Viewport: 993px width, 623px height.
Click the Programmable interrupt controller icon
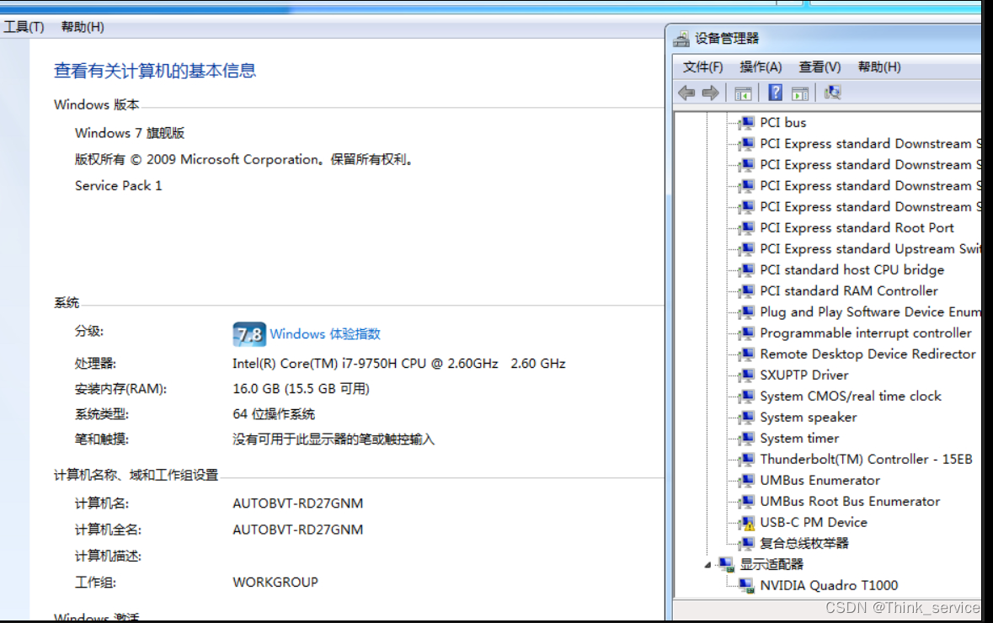(747, 333)
